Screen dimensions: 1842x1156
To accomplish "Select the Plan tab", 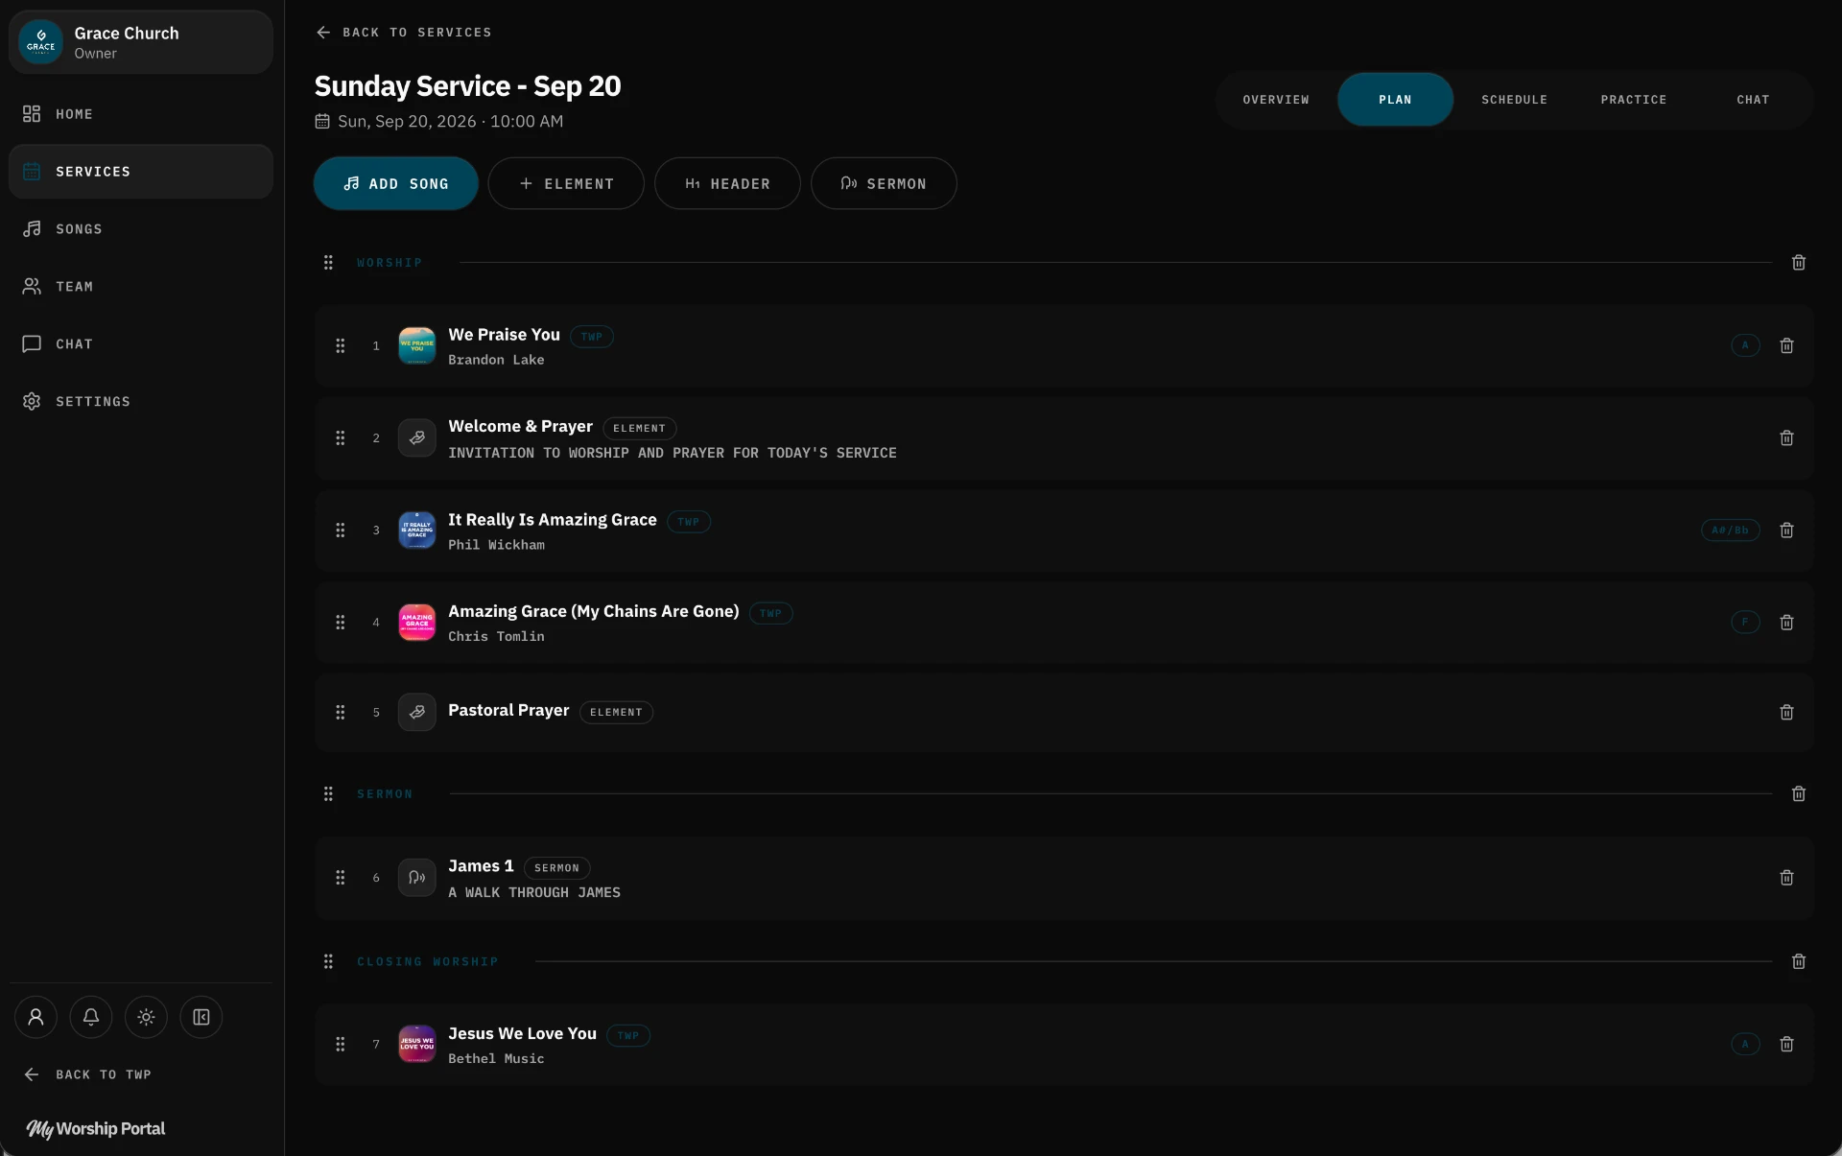I will (1395, 100).
